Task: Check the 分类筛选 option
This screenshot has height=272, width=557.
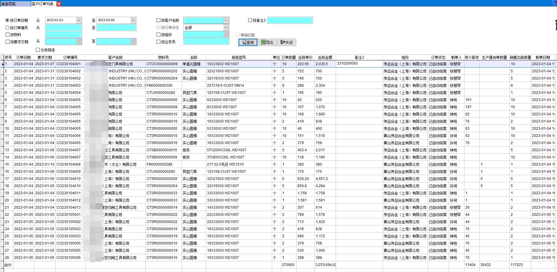Action: [38, 50]
